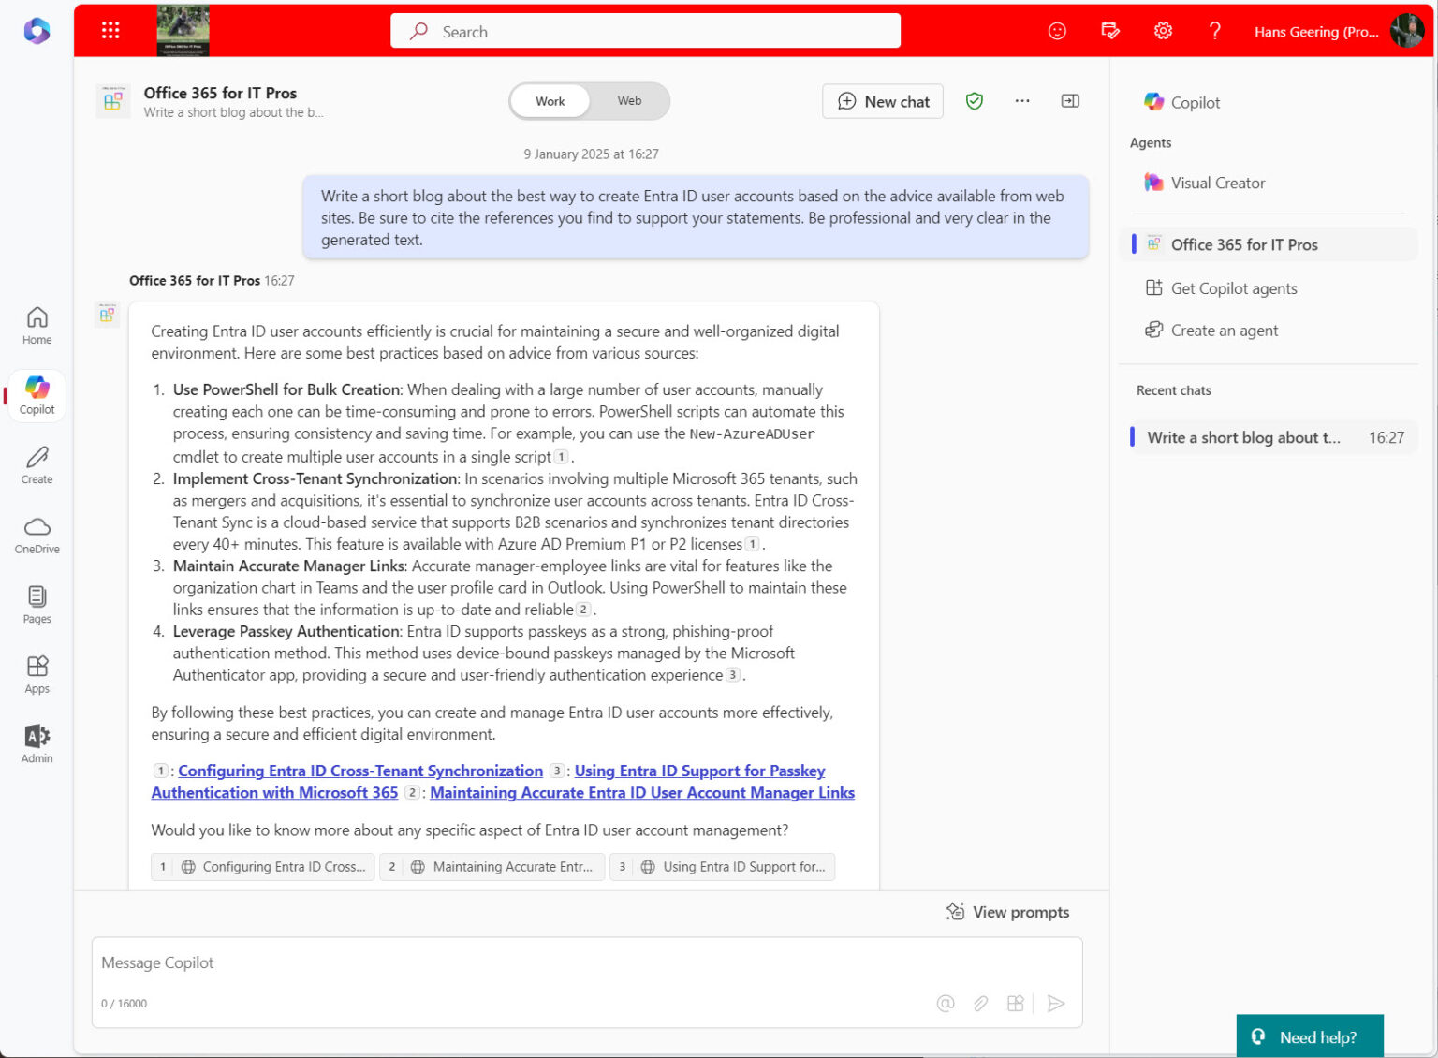
Task: Open Admin in the left sidebar
Action: click(37, 743)
